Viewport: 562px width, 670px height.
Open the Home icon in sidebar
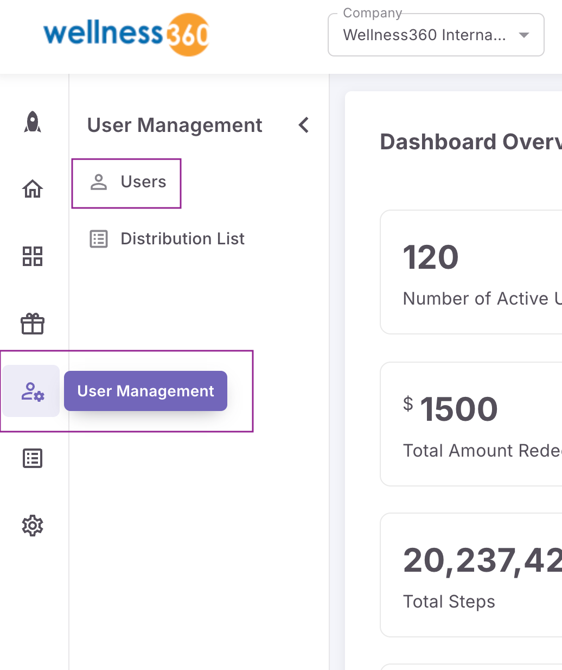(x=33, y=189)
